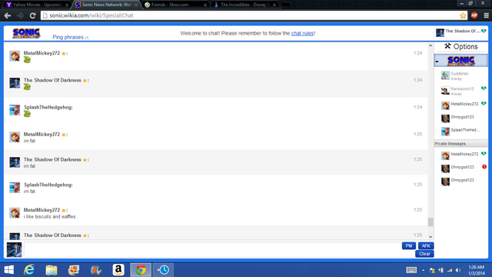The width and height of the screenshot is (492, 277).
Task: Switch to the Yahoo Movies tab
Action: point(37,5)
